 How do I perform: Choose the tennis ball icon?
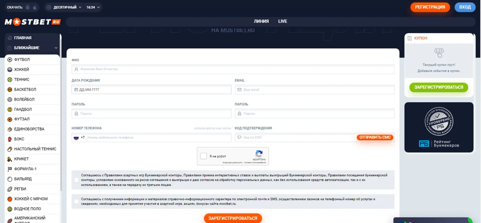(10, 80)
